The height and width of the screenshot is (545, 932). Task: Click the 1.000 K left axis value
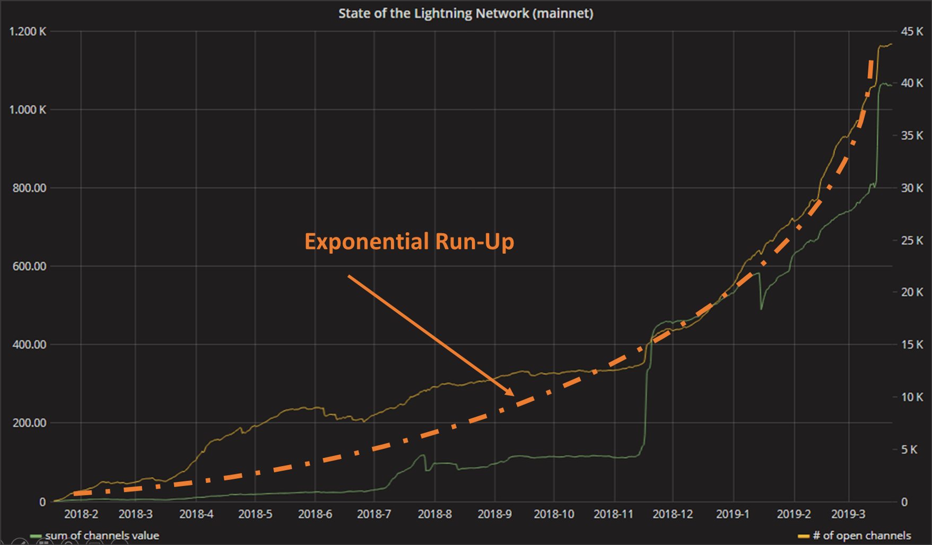point(28,110)
